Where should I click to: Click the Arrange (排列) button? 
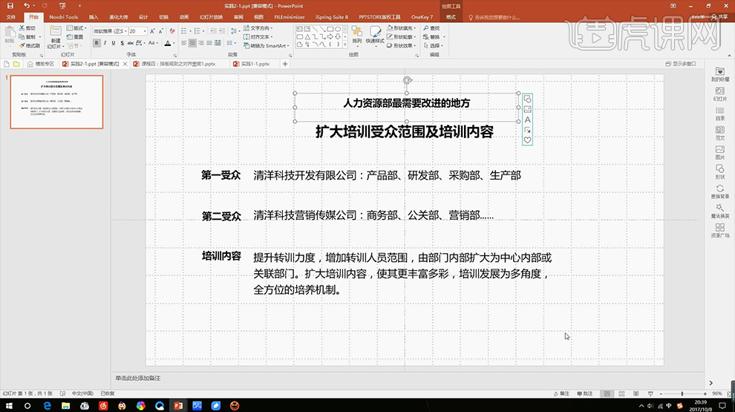tap(356, 35)
